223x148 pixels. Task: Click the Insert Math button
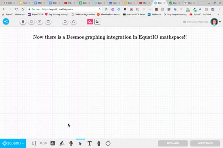205,143
